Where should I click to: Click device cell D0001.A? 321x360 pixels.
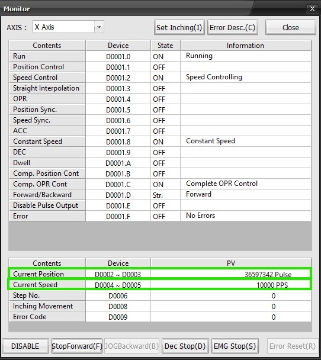(x=118, y=163)
